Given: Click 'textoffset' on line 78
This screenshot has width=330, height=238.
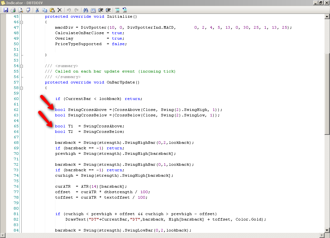Looking at the screenshot, I should tap(117, 197).
